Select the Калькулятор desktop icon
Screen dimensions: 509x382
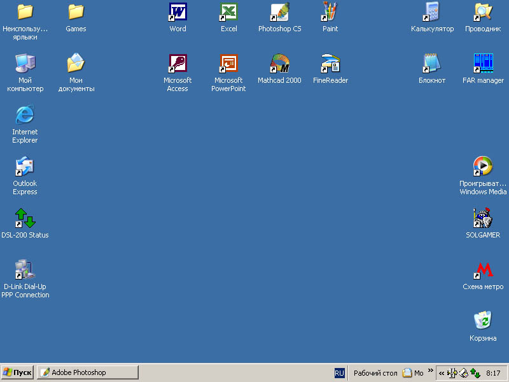(x=432, y=12)
